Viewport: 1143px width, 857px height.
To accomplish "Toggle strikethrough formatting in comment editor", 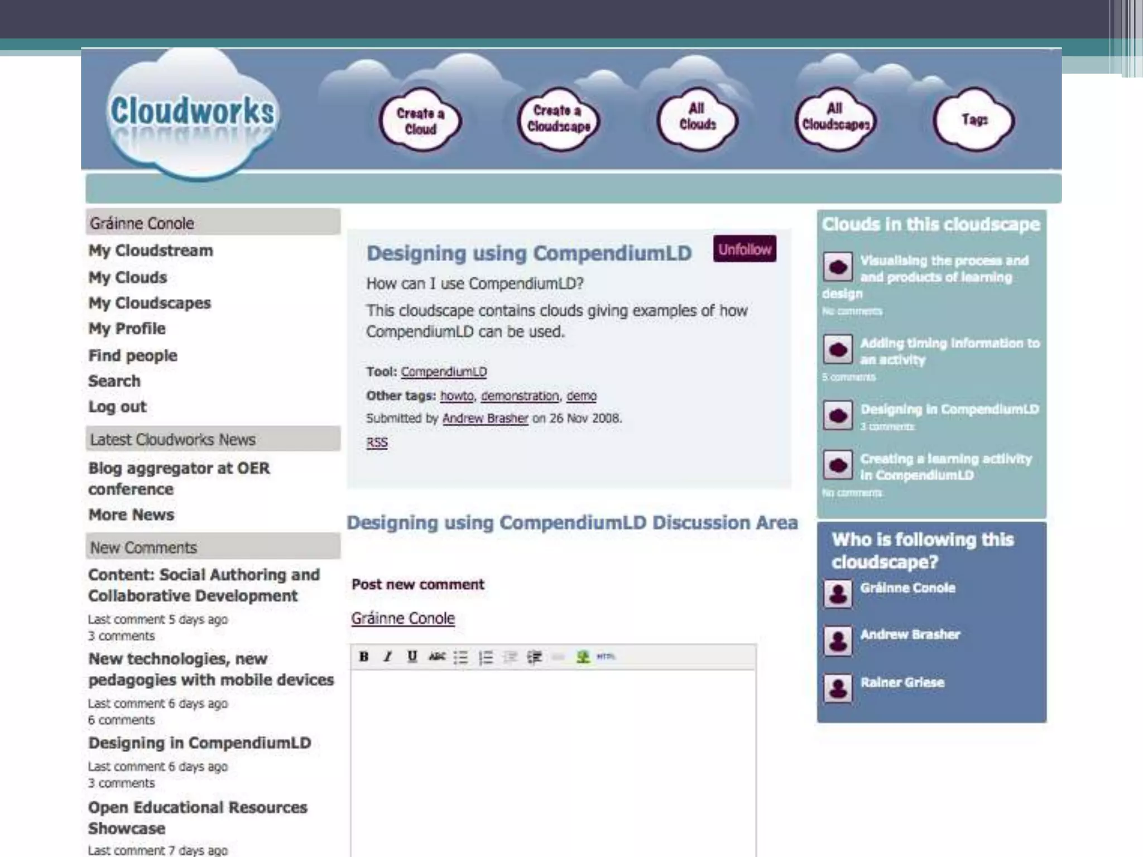I will [x=436, y=657].
